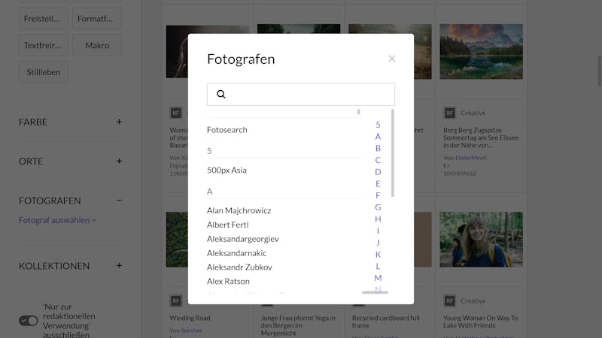Expand the ORTE filter section

click(119, 161)
